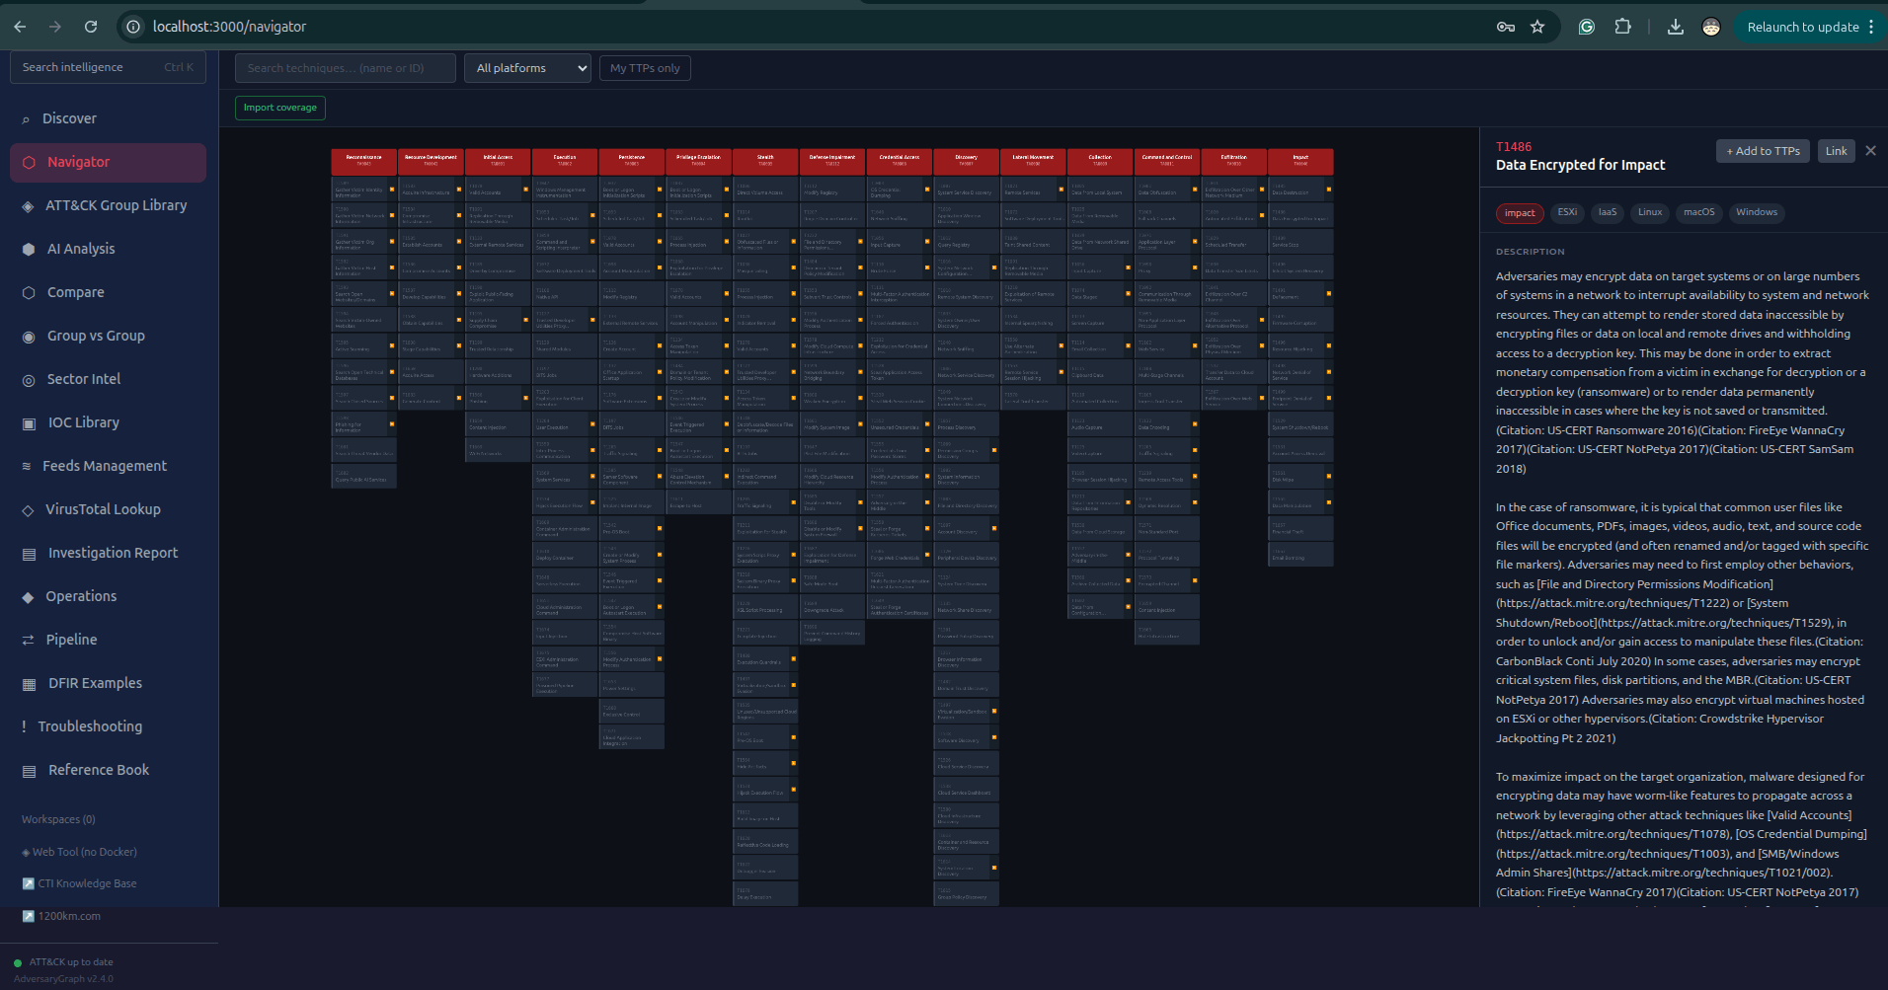The width and height of the screenshot is (1888, 990).
Task: Open browser extensions puzzle icon
Action: point(1622,27)
